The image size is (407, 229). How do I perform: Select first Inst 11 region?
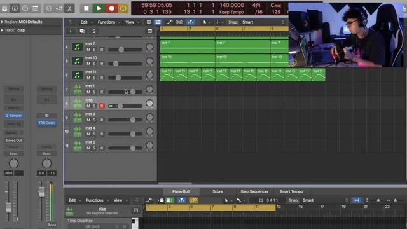[x=167, y=75]
